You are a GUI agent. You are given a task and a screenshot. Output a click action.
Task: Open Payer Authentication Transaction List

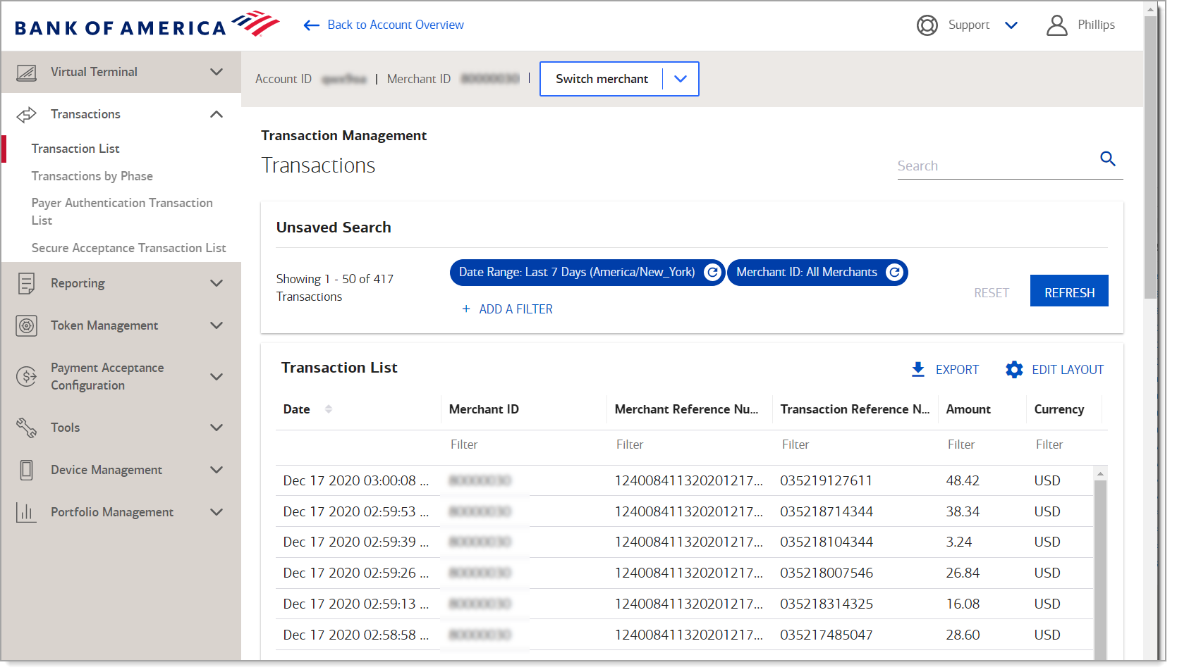(122, 211)
